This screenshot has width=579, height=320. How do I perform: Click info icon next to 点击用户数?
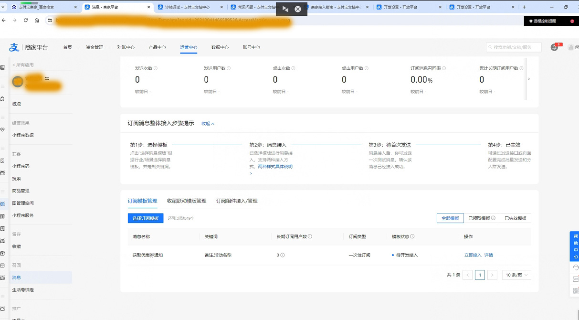coord(367,68)
